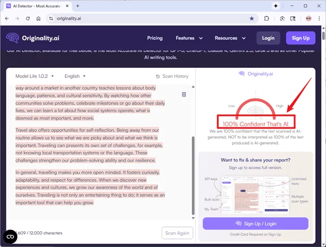Delete scanned text with trash icon
326x247 pixels.
click(x=184, y=94)
